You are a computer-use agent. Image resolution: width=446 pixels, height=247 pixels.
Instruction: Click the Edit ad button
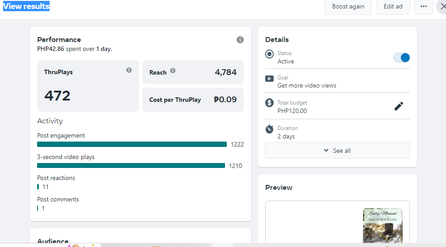393,7
